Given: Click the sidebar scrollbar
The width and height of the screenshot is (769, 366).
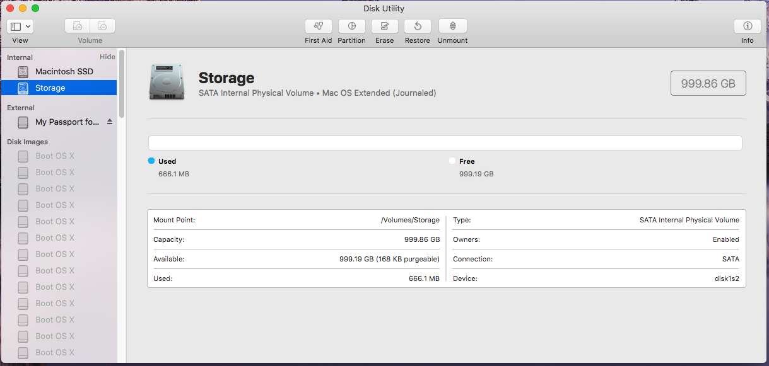Looking at the screenshot, I should pos(122,83).
